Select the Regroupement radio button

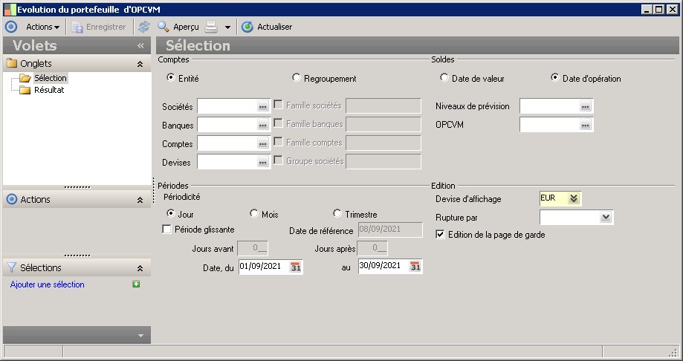pyautogui.click(x=297, y=77)
